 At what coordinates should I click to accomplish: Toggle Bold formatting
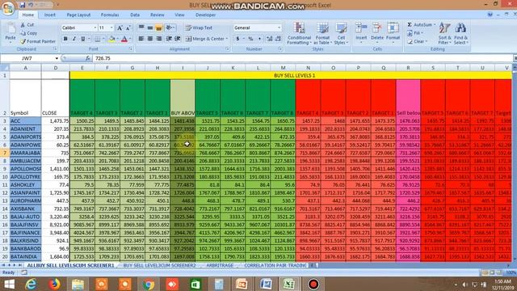pos(65,39)
